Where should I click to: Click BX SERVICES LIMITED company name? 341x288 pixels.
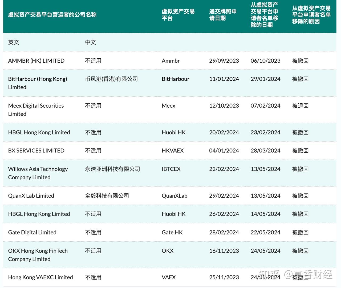coord(36,151)
